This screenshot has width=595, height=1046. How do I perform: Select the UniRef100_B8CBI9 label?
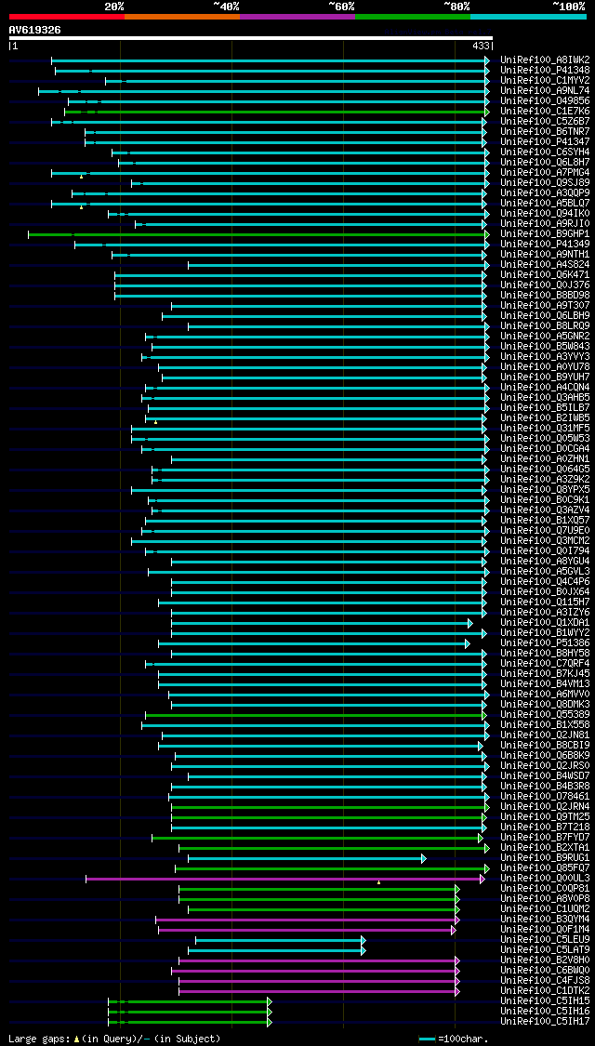(545, 746)
